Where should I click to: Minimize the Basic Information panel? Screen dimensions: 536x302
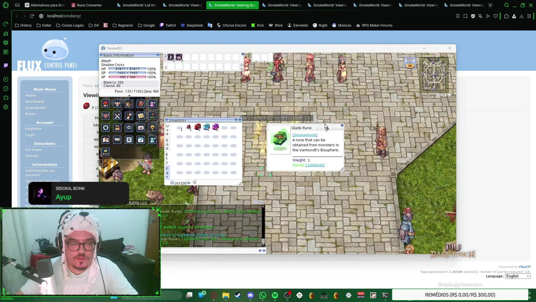tap(158, 55)
